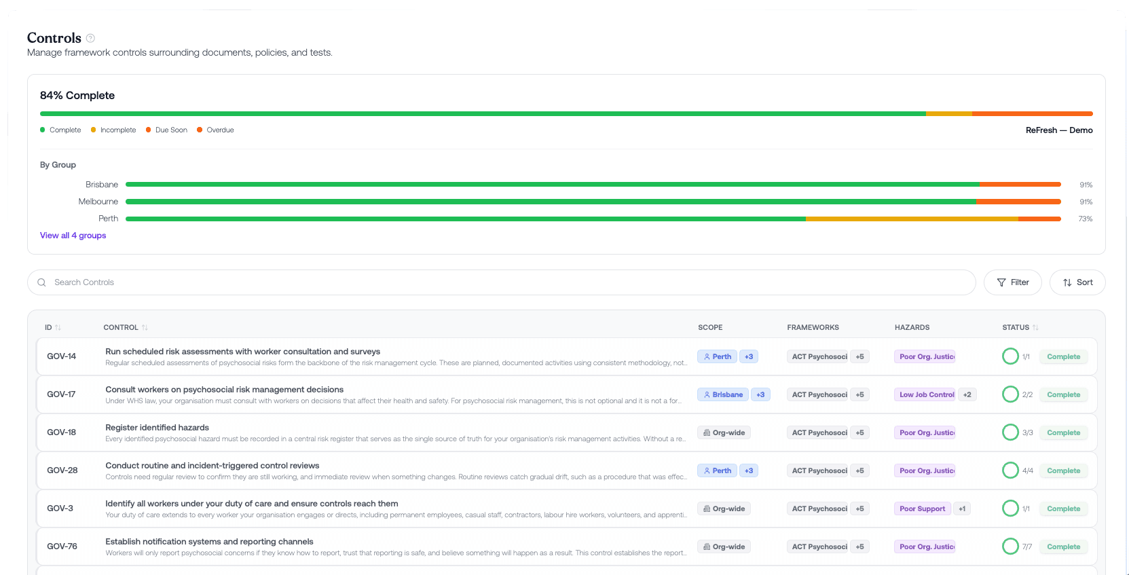1129x575 pixels.
Task: Click the person icon in GOV-14's Perth chip
Action: (x=707, y=356)
